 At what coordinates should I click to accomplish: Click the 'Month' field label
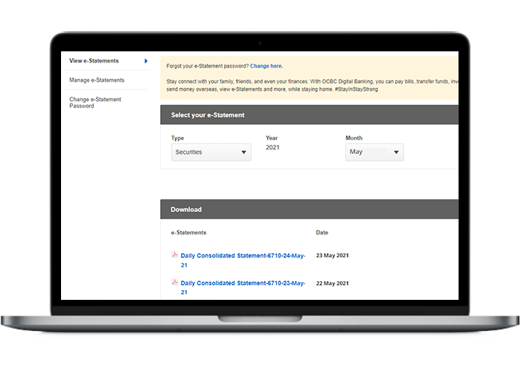354,138
